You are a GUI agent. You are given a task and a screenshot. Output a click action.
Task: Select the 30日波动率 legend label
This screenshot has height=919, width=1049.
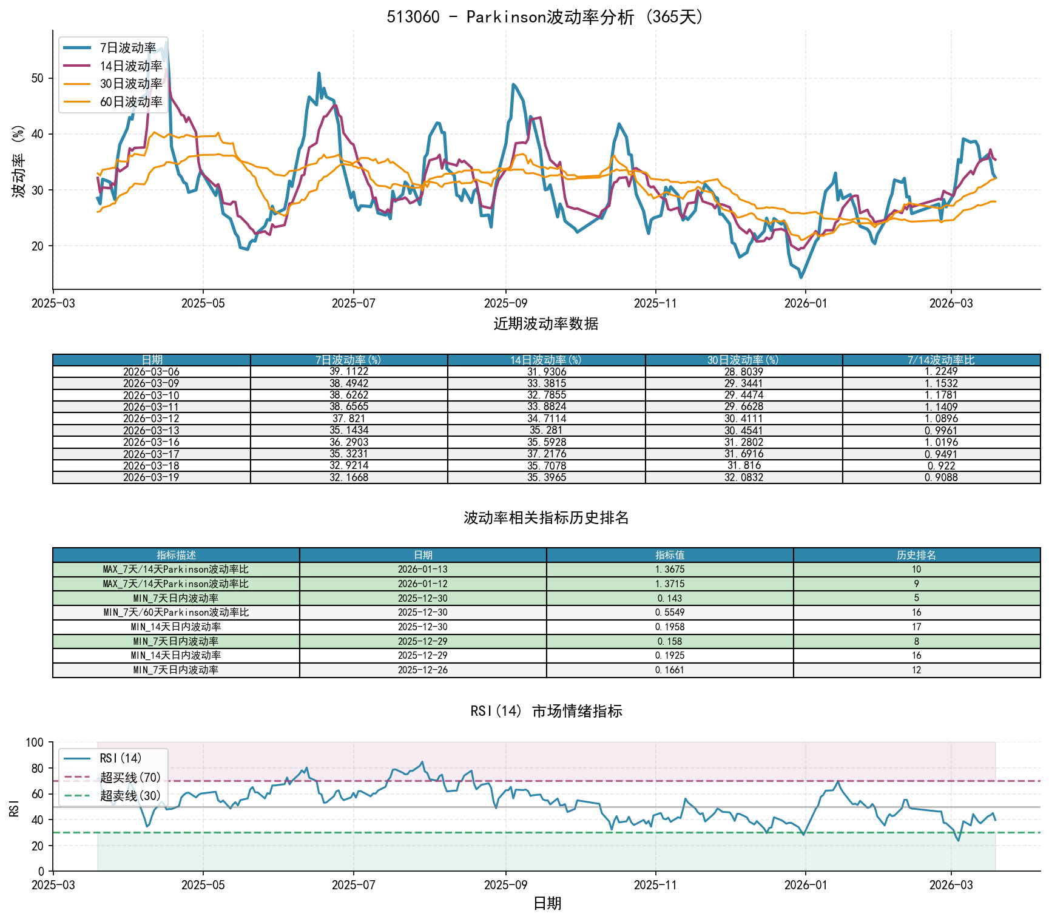(130, 84)
